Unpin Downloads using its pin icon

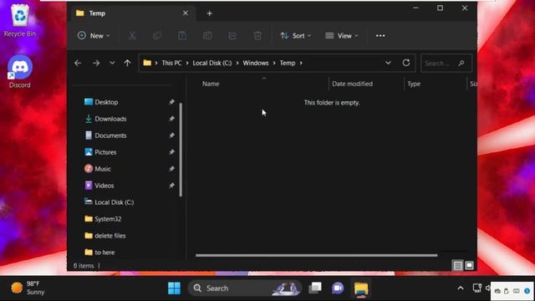[x=171, y=119]
